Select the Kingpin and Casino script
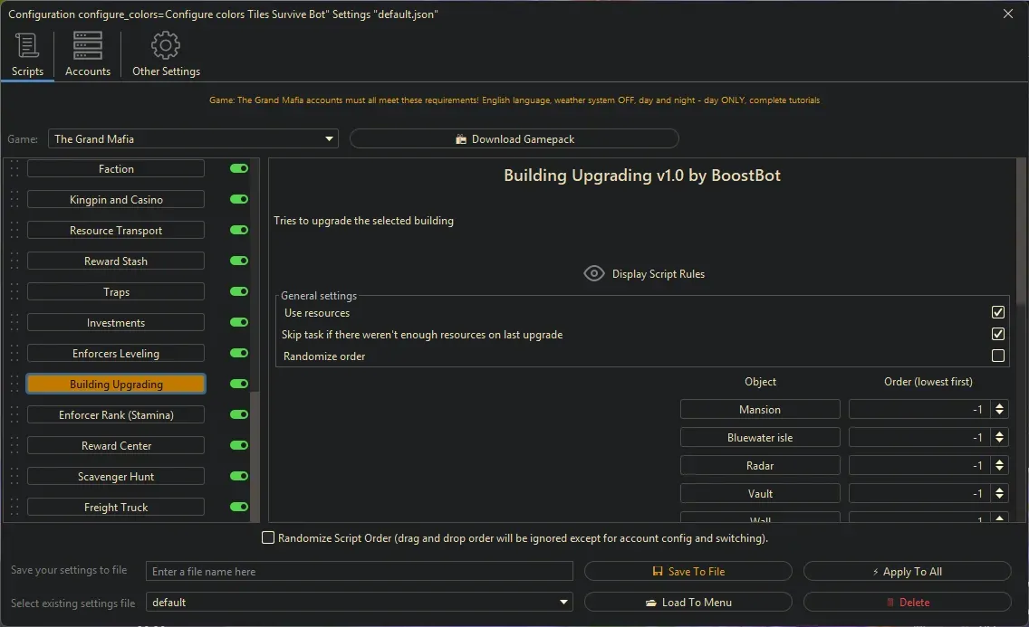Image resolution: width=1029 pixels, height=627 pixels. pos(116,200)
